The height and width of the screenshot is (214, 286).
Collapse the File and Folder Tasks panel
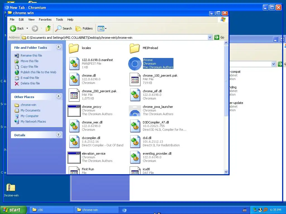click(58, 47)
